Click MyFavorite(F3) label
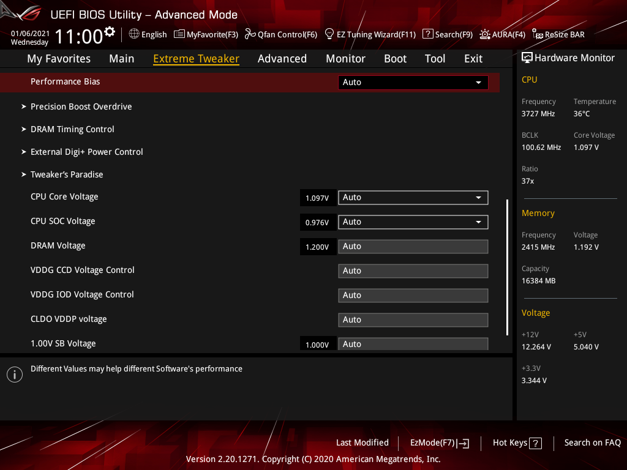This screenshot has width=627, height=470. [x=212, y=35]
